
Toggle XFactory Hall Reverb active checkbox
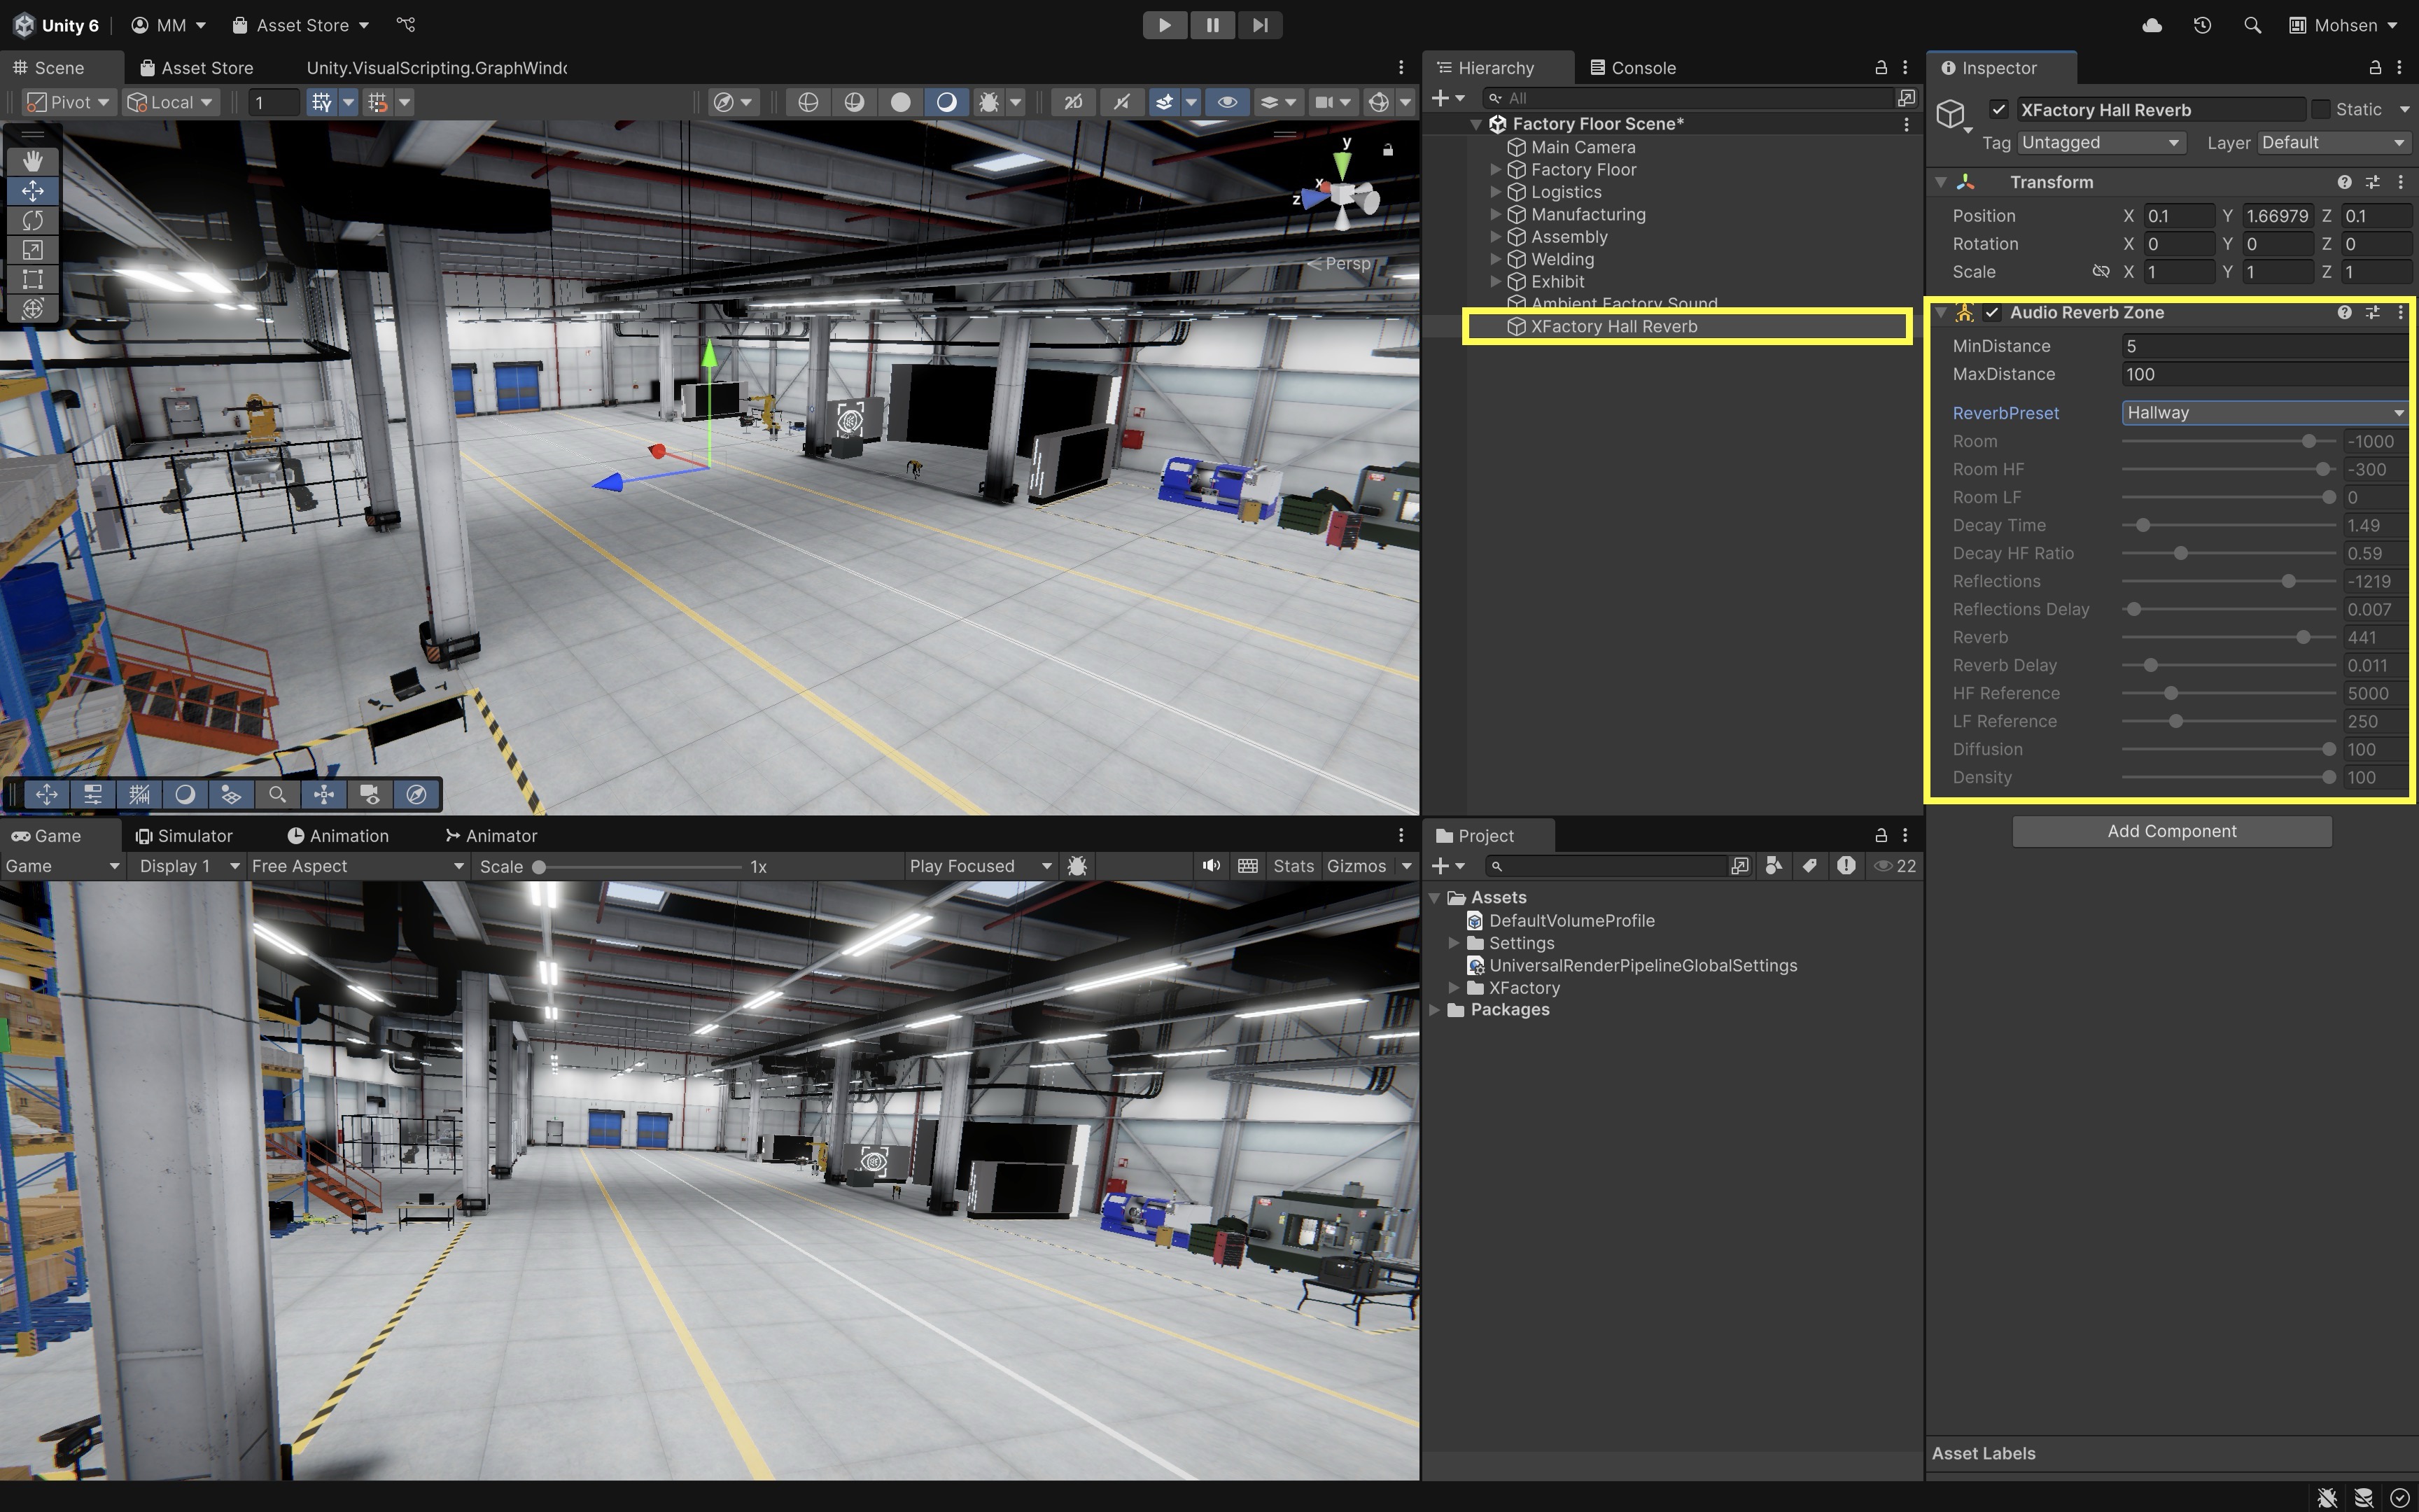[1998, 110]
